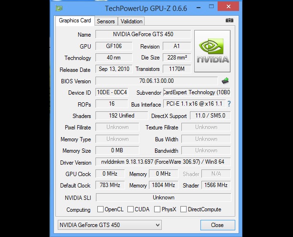Select the Revision field A1
Viewport: 293px width, 237px height.
pyautogui.click(x=177, y=46)
